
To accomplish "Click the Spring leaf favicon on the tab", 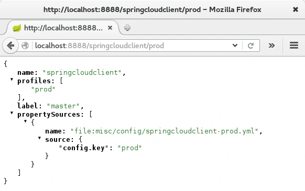I will click(17, 28).
